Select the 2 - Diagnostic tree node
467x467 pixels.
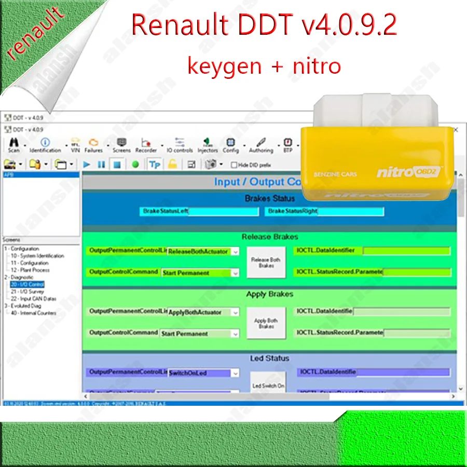19,277
